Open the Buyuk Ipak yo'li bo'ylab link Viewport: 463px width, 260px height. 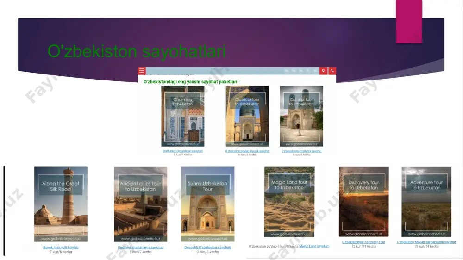pyautogui.click(x=61, y=248)
